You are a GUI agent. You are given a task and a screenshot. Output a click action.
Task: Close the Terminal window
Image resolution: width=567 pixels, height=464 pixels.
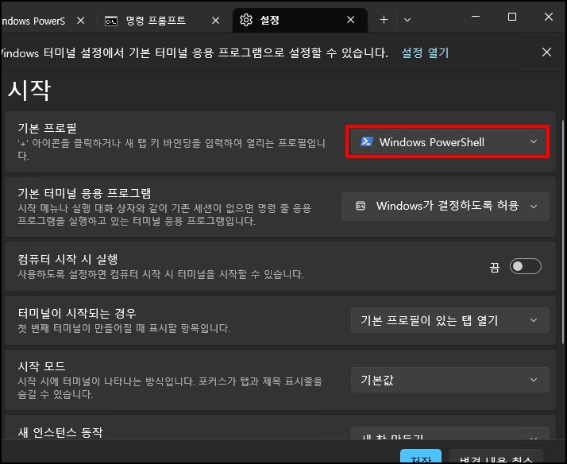click(x=549, y=17)
